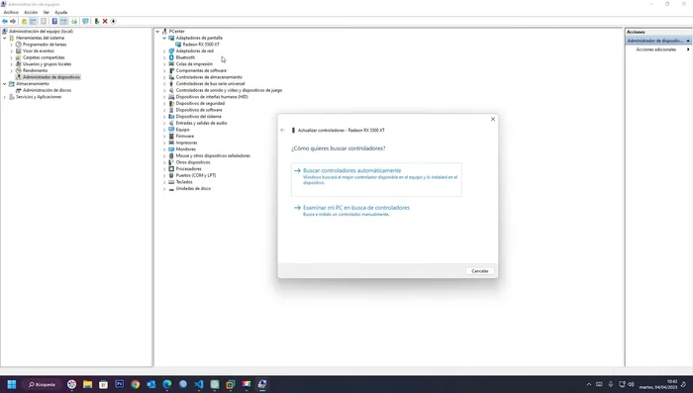The image size is (693, 393).
Task: Select Administración de discos
Action: [47, 90]
